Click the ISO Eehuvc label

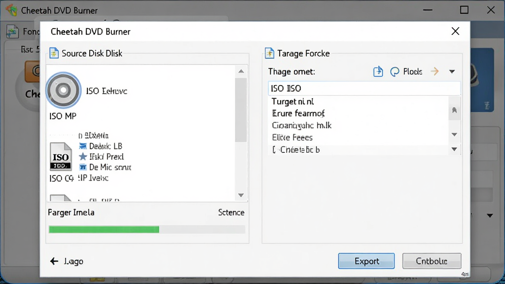pos(107,91)
